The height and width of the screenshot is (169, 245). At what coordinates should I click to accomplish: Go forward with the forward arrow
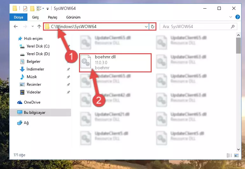25,26
